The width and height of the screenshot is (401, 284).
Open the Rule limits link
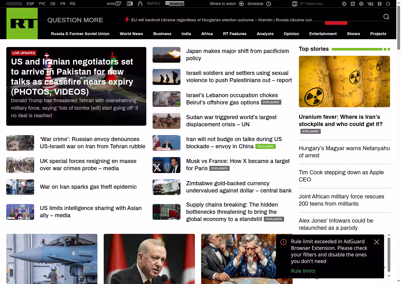coord(303,271)
